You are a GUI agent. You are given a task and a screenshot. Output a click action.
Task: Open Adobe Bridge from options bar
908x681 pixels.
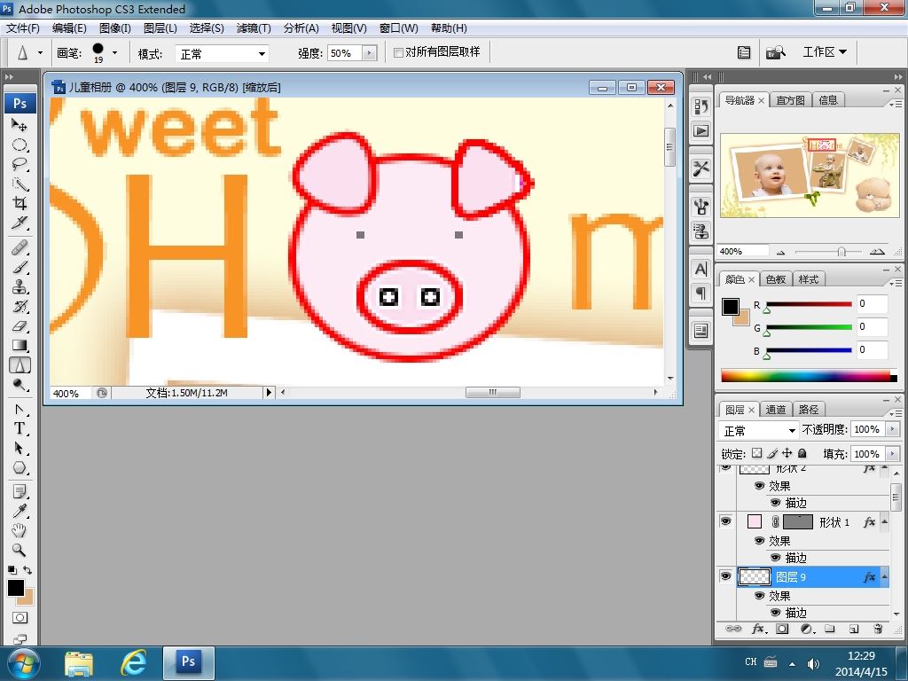coord(775,52)
